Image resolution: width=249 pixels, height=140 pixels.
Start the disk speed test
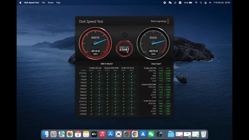click(124, 49)
